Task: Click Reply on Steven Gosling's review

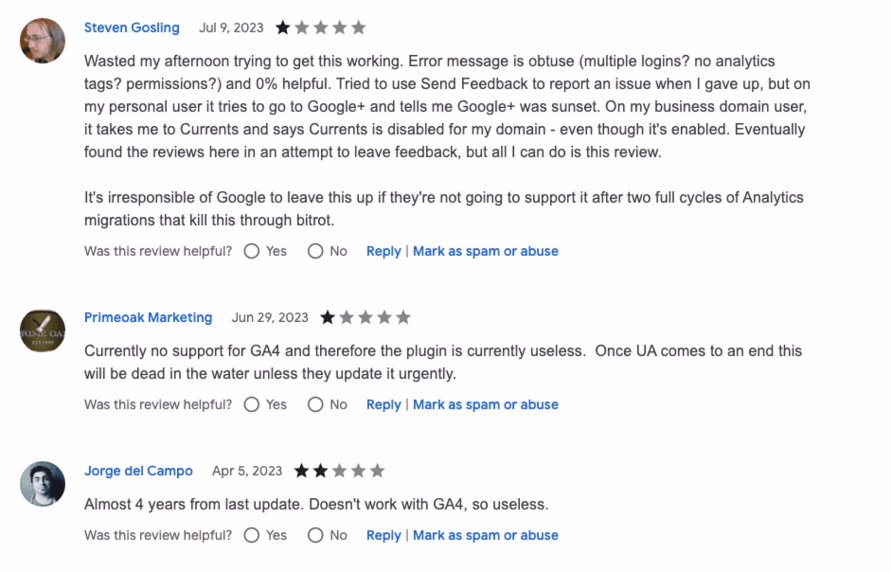Action: 383,251
